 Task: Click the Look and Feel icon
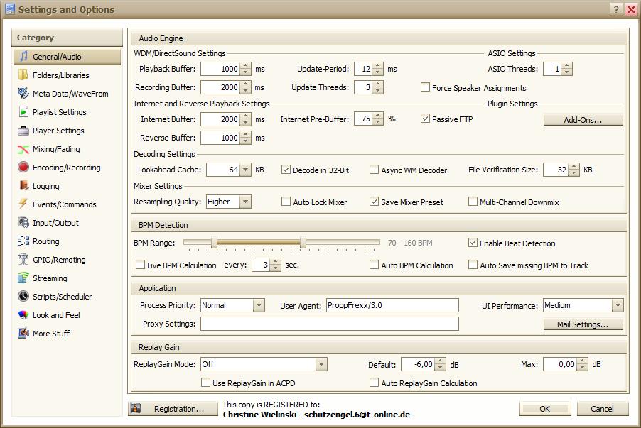(x=23, y=315)
